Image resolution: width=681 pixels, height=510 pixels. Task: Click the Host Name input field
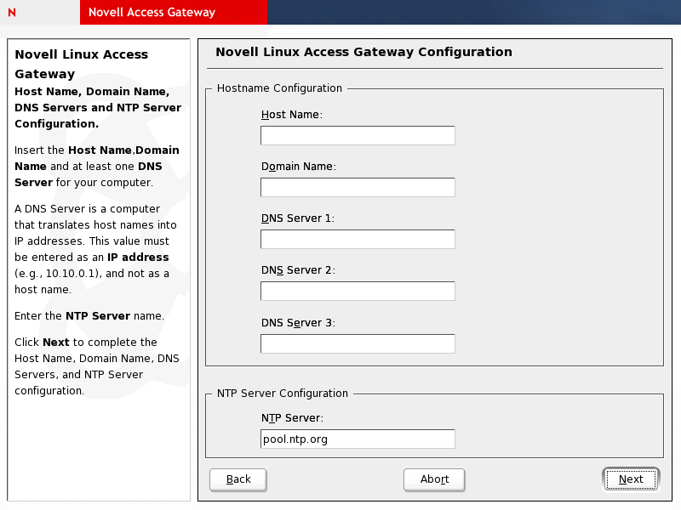coord(358,135)
